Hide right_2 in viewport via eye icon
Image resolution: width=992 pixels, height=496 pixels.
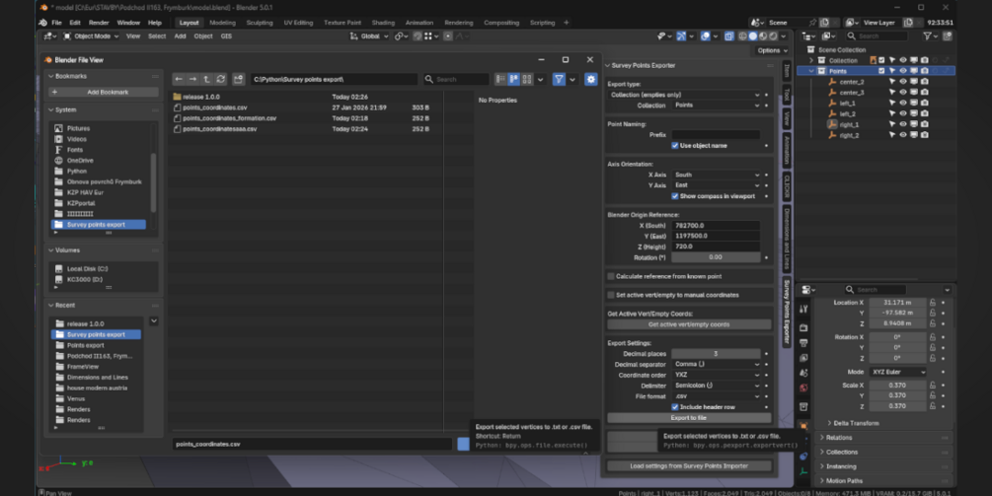coord(903,135)
